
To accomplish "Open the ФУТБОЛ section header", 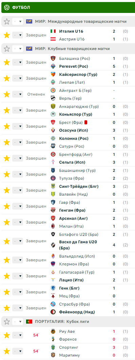I will [x=68, y=7].
